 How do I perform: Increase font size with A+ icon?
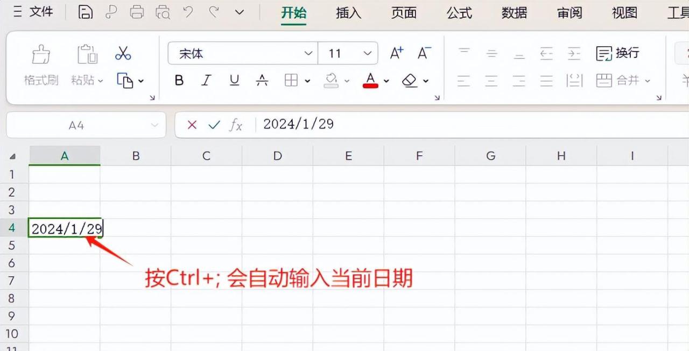[x=397, y=53]
